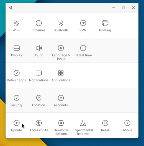The width and height of the screenshot is (144, 146).
Task: Open the Update settings icon
Action: (17, 123)
